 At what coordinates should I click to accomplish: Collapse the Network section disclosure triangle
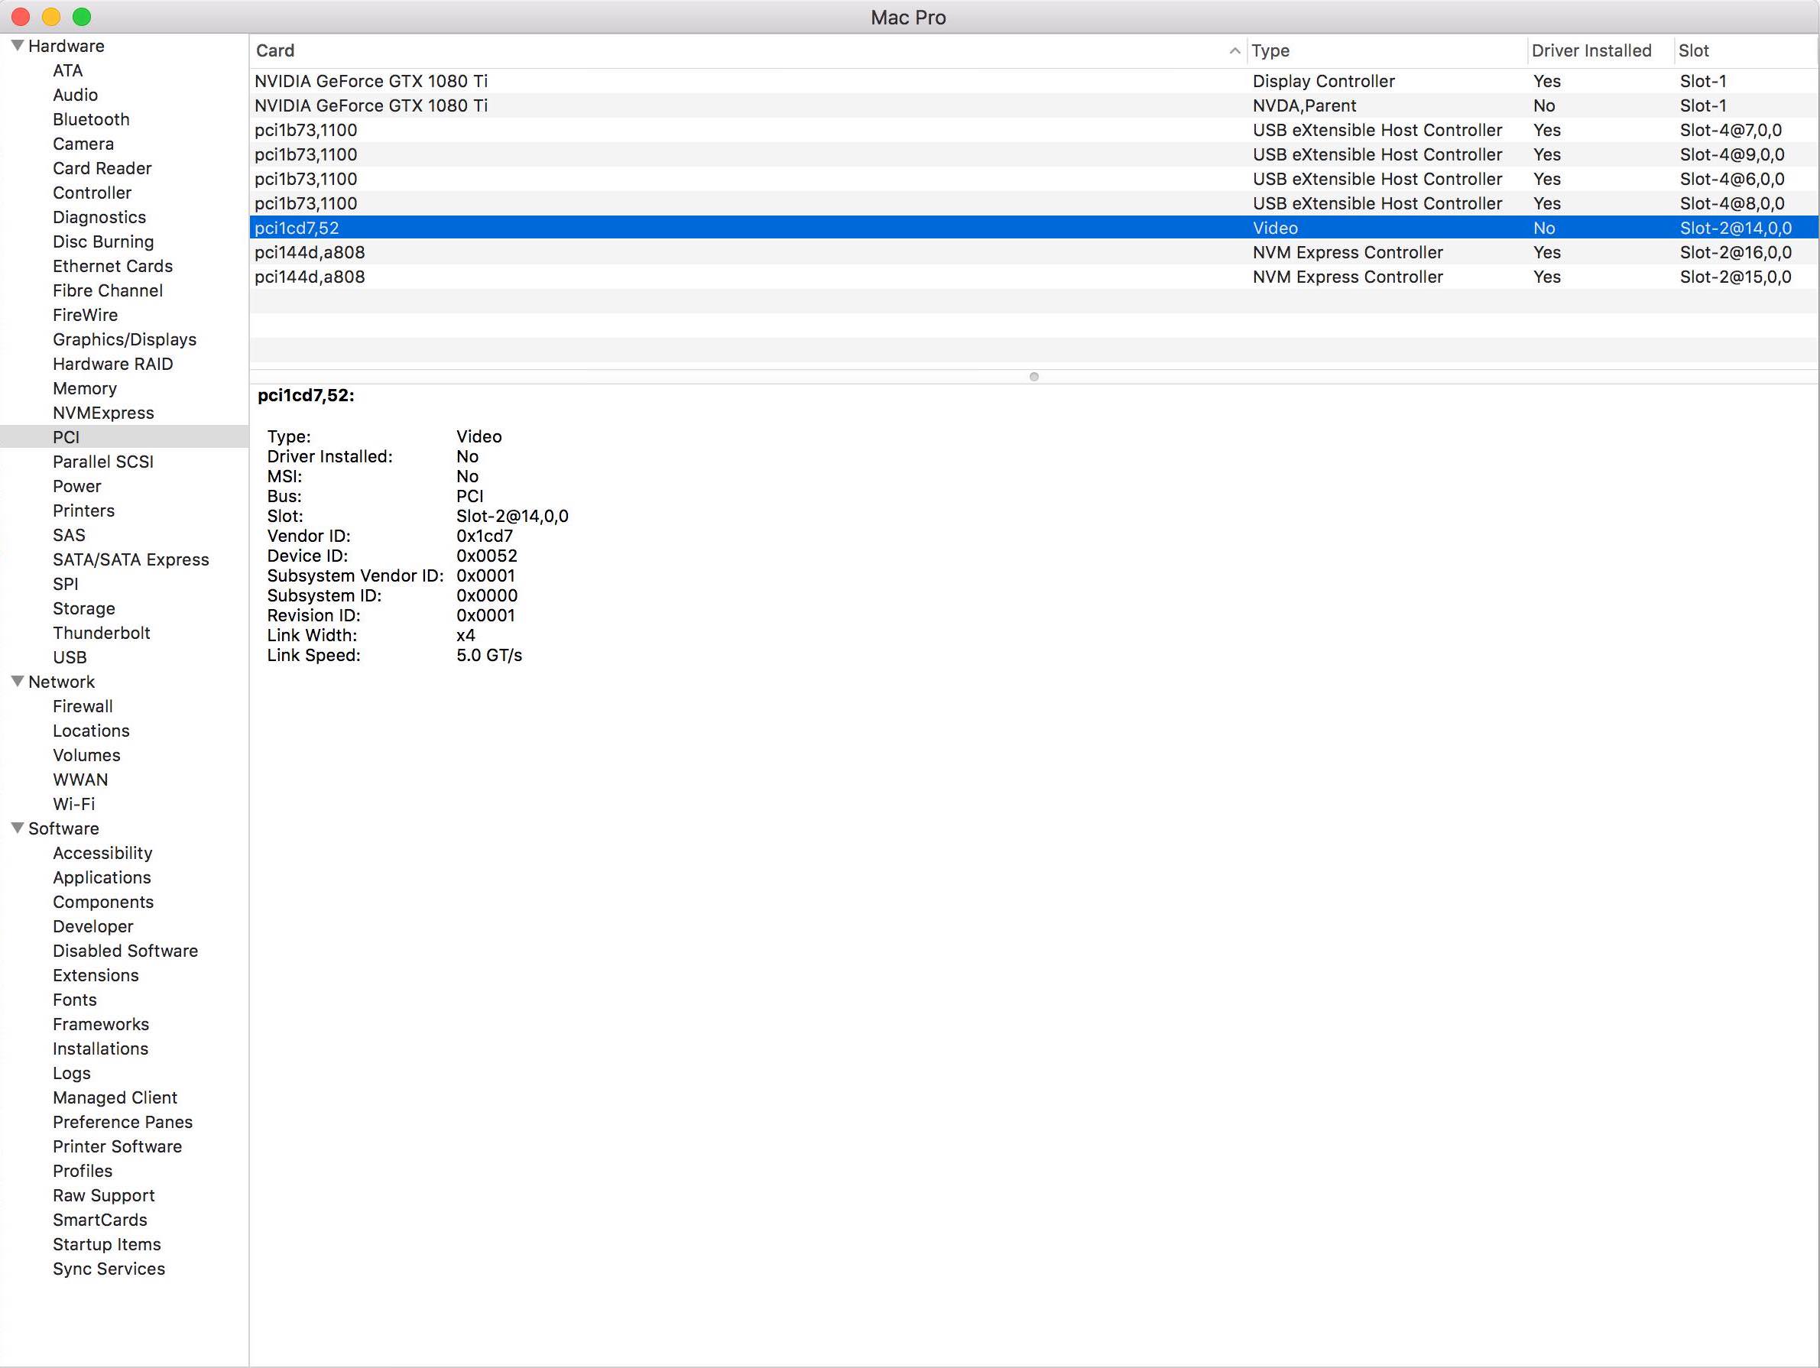pyautogui.click(x=18, y=681)
